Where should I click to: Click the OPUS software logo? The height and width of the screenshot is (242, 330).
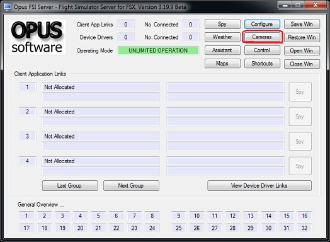click(x=37, y=37)
